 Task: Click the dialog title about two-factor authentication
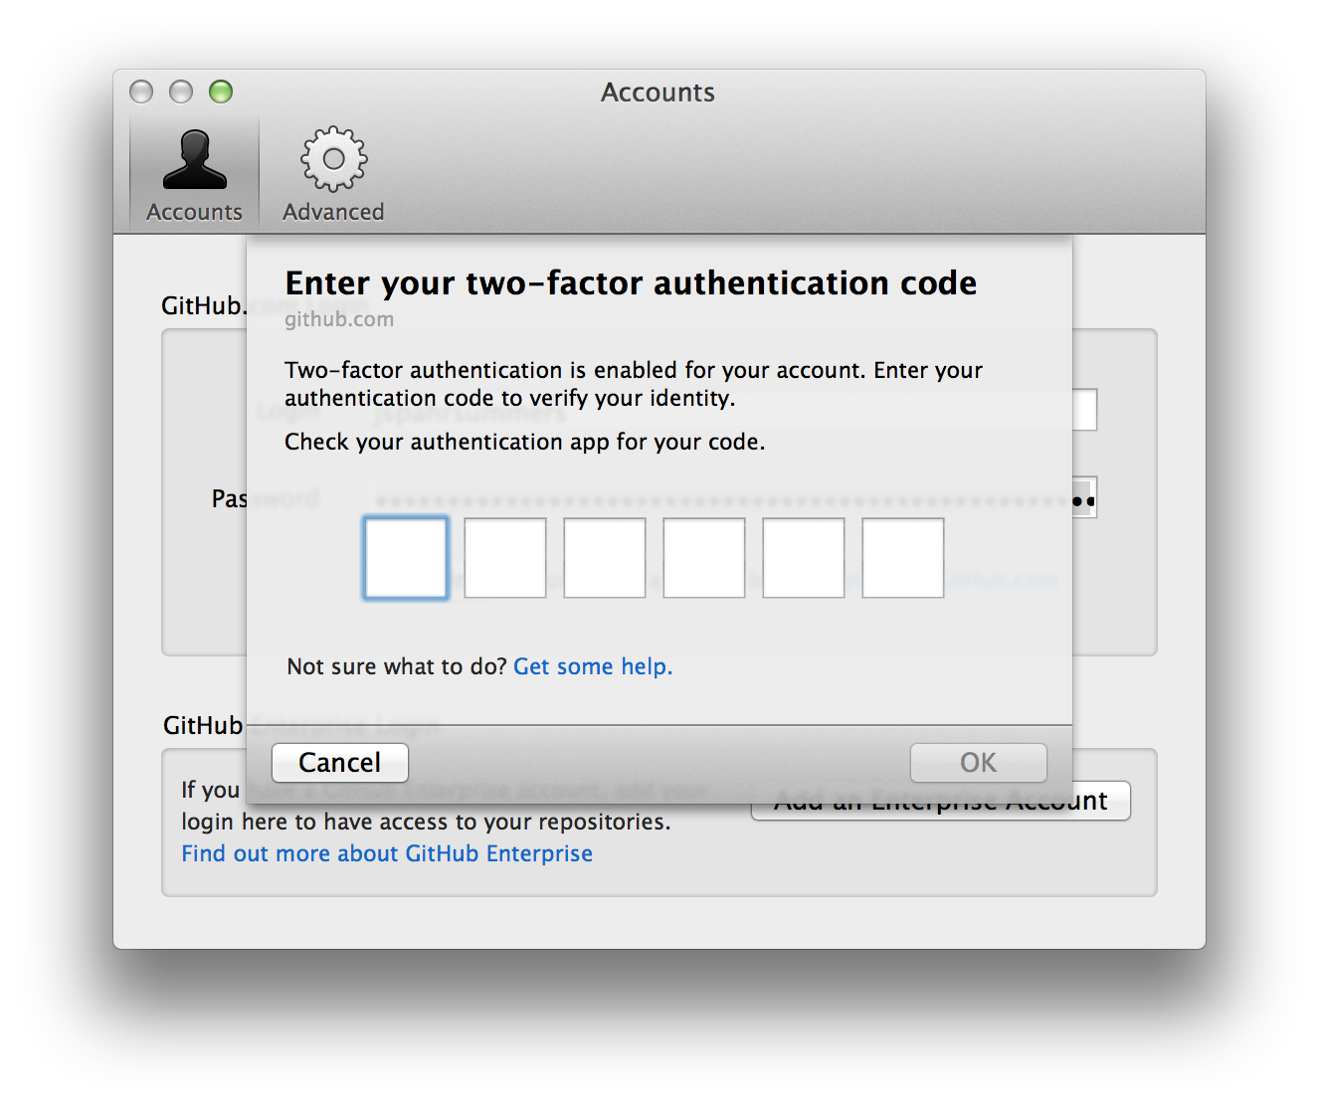tap(631, 282)
